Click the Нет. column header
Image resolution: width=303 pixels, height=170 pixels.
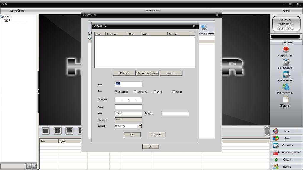[100, 34]
